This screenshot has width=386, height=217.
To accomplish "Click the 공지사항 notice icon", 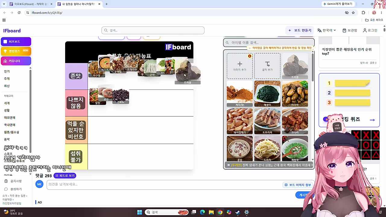I will pyautogui.click(x=6, y=181).
